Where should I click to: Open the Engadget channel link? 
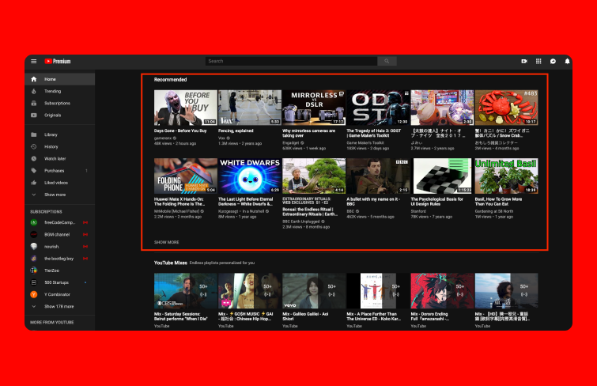[x=291, y=143]
